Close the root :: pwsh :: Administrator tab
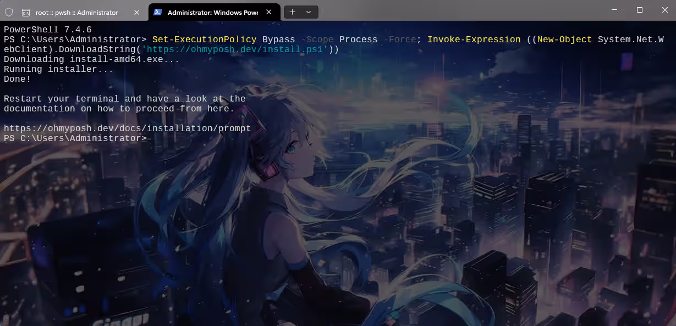The width and height of the screenshot is (676, 326). click(137, 12)
